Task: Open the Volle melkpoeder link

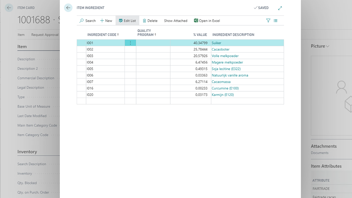Action: (225, 56)
